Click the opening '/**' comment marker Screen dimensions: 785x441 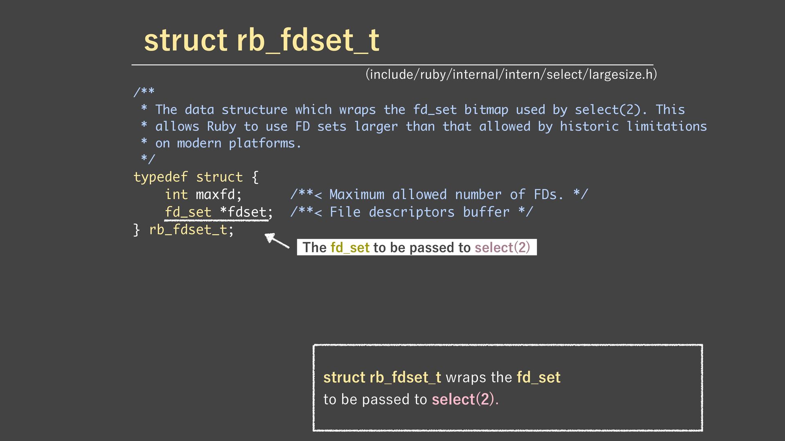click(x=144, y=92)
